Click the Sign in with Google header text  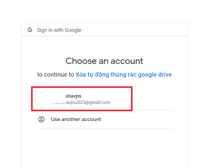coord(59,30)
